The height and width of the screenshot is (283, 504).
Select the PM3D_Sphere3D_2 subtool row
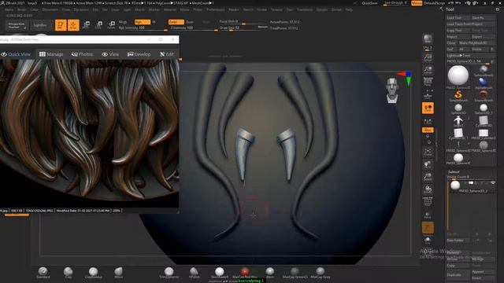click(472, 186)
